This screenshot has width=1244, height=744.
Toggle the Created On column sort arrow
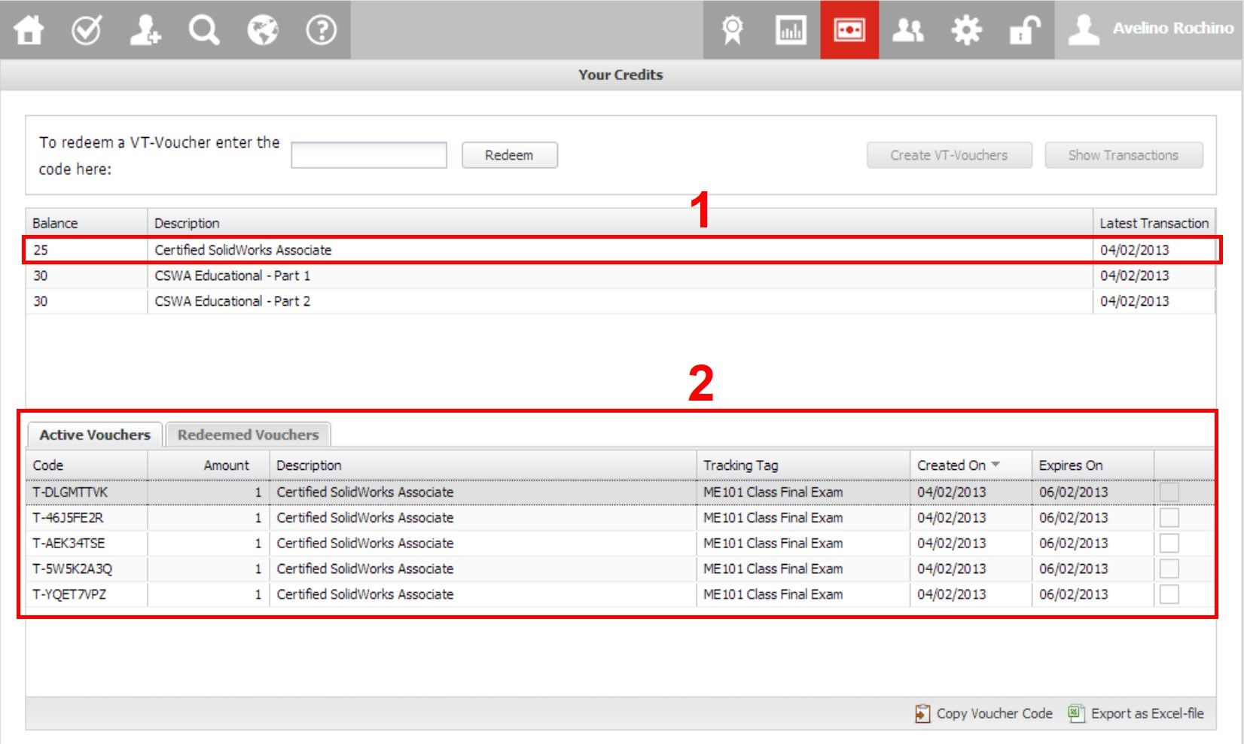pos(997,465)
